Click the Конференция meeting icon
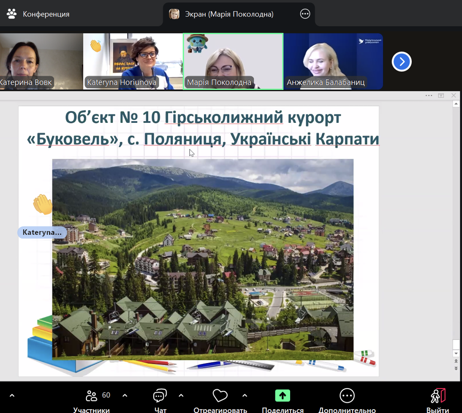This screenshot has height=413, width=462. coord(11,14)
